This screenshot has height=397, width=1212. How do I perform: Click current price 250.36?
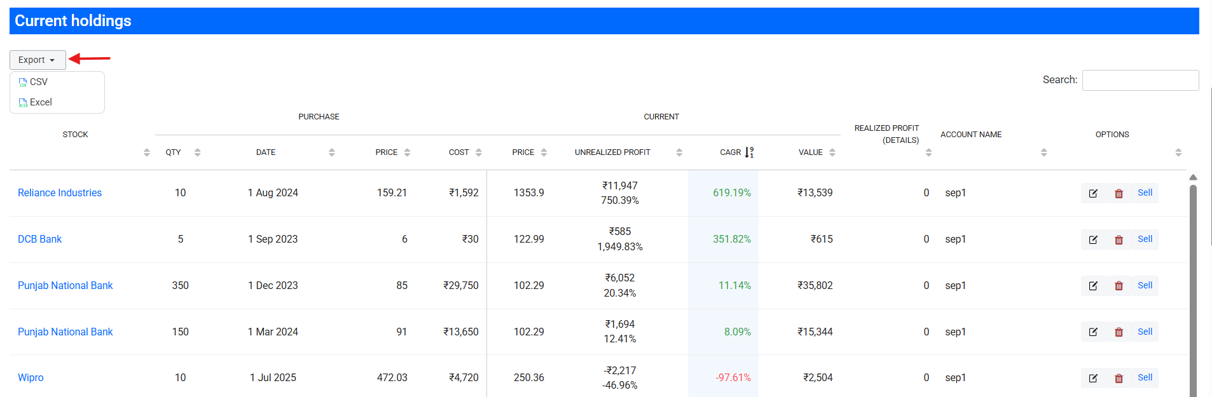tap(529, 377)
